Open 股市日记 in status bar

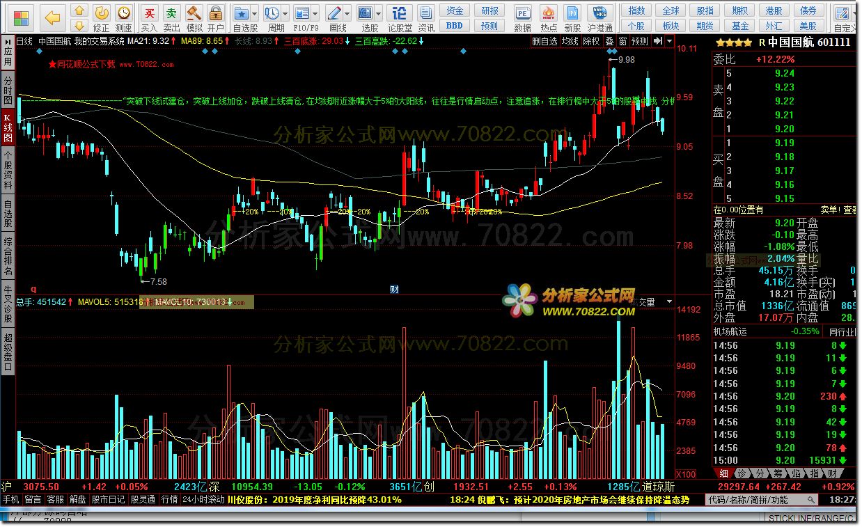tap(108, 499)
